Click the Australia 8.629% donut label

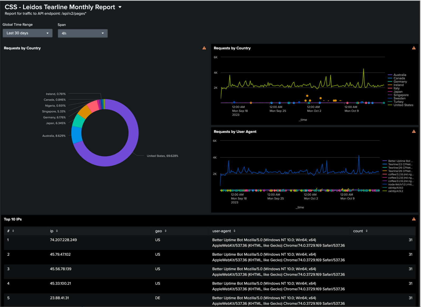click(x=54, y=136)
